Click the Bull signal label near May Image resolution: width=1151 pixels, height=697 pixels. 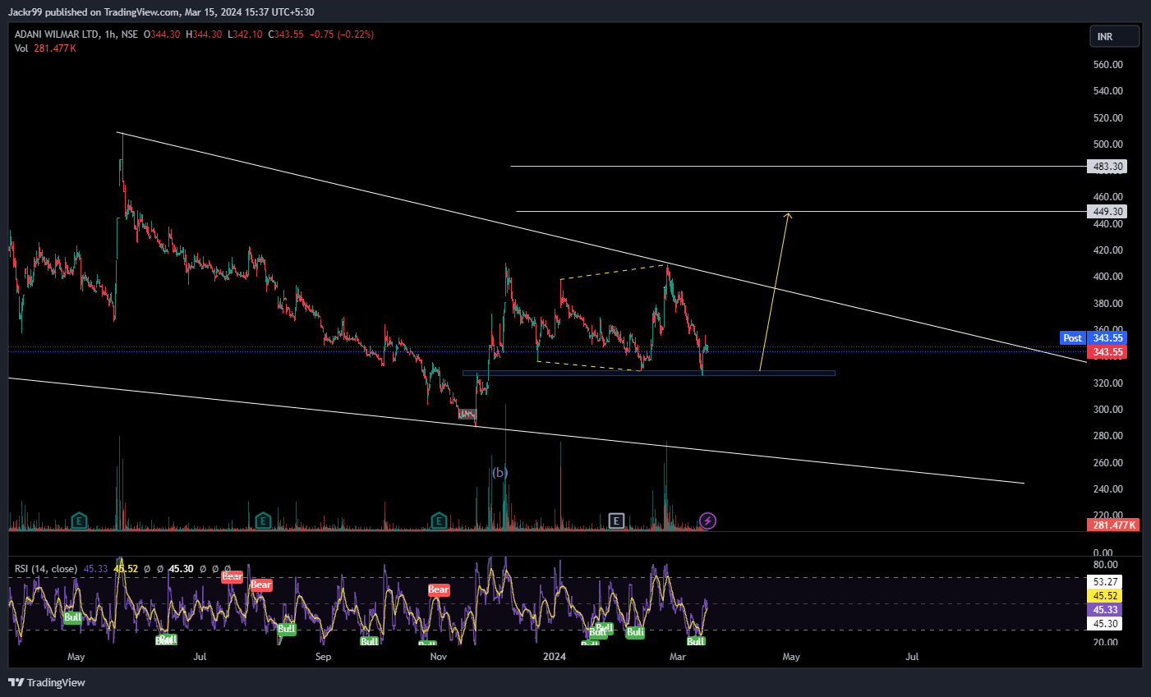coord(72,617)
